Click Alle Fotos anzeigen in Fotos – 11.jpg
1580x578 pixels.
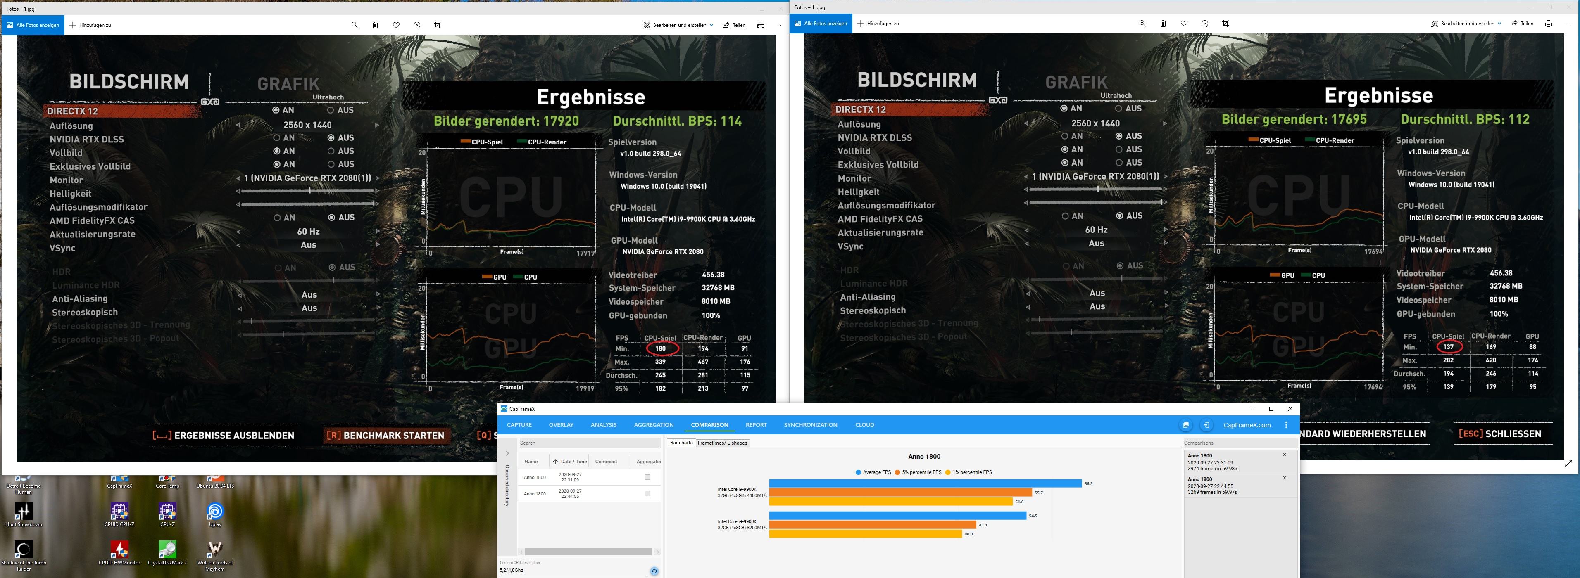coord(821,23)
